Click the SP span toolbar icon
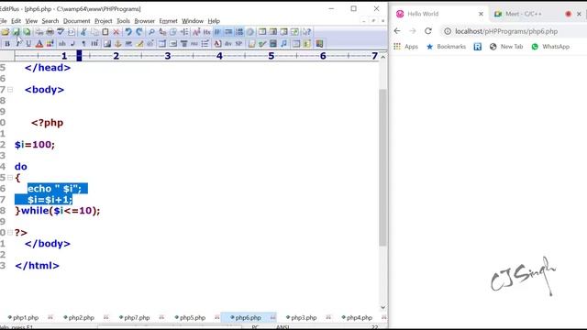The image size is (587, 330). pyautogui.click(x=238, y=44)
